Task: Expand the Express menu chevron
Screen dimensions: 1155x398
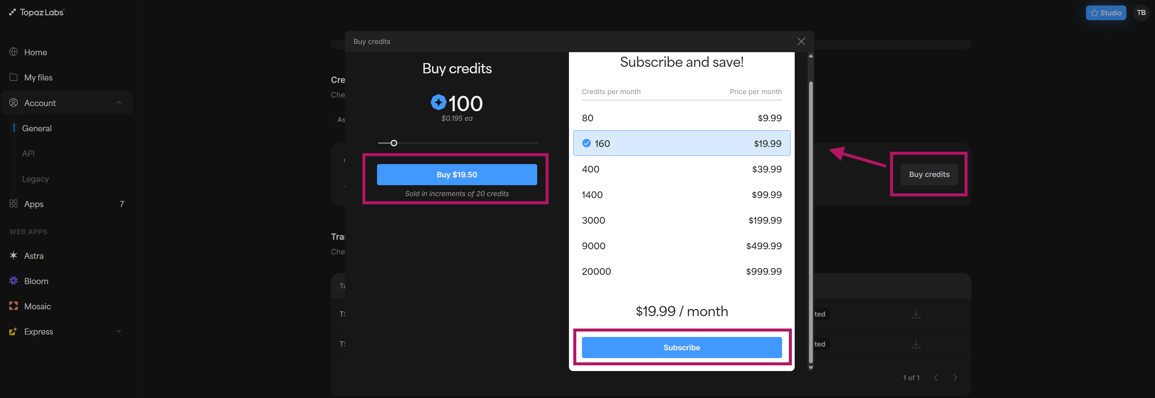Action: click(119, 331)
